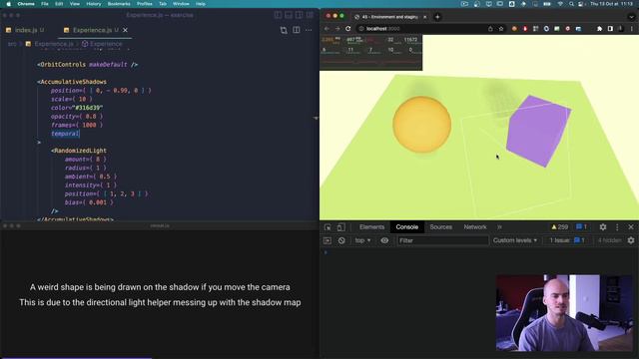Viewport: 639px width, 359px height.
Task: Click the red extension icon in Chrome toolbar
Action: click(x=525, y=29)
